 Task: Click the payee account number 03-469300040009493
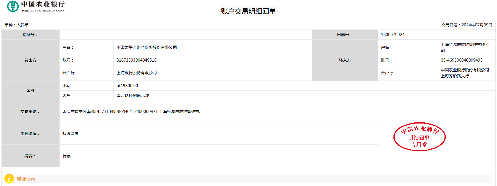461,60
